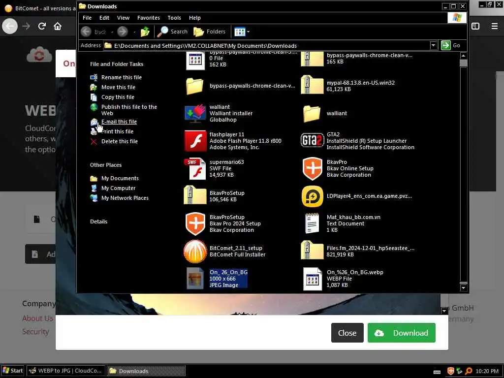The width and height of the screenshot is (504, 378).
Task: Click browser Home button
Action: coord(58,26)
